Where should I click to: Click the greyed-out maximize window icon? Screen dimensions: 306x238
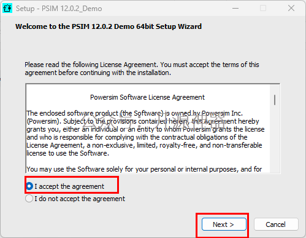click(263, 8)
